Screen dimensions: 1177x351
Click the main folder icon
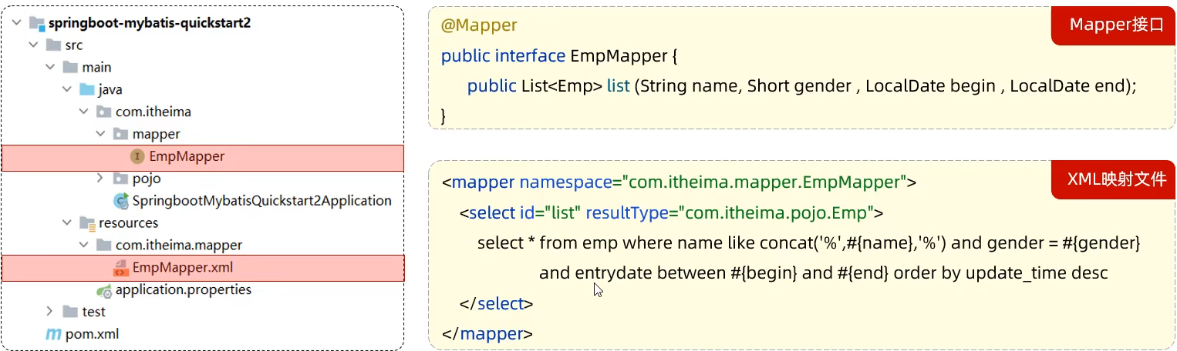[x=70, y=68]
